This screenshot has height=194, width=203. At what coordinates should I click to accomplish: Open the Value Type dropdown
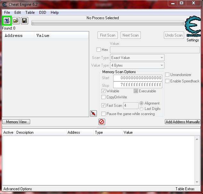pos(137,65)
